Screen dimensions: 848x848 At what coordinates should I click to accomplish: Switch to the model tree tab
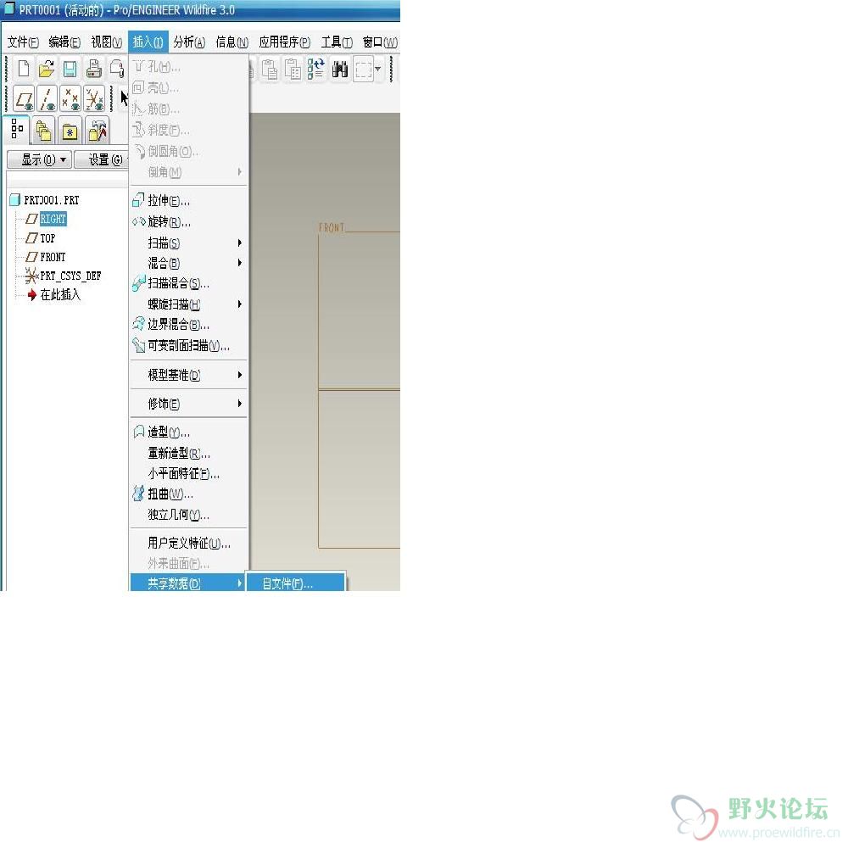[17, 130]
